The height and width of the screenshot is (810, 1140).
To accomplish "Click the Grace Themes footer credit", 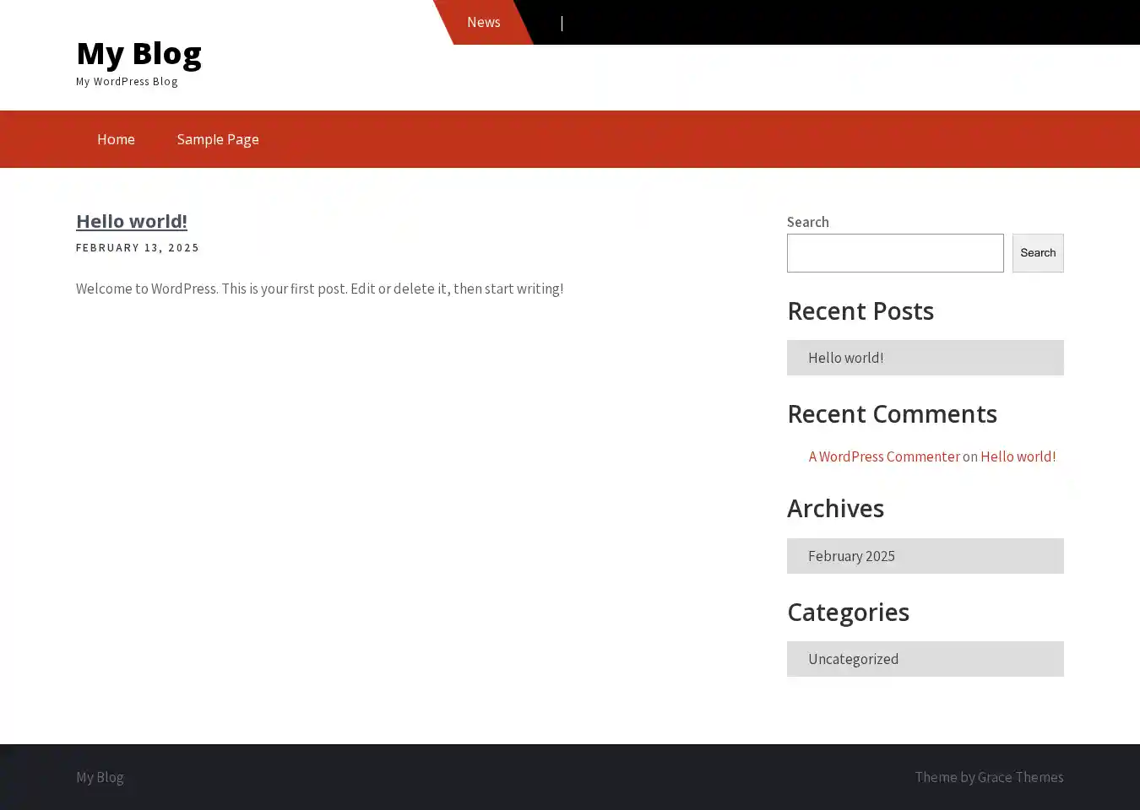I will [x=1020, y=777].
